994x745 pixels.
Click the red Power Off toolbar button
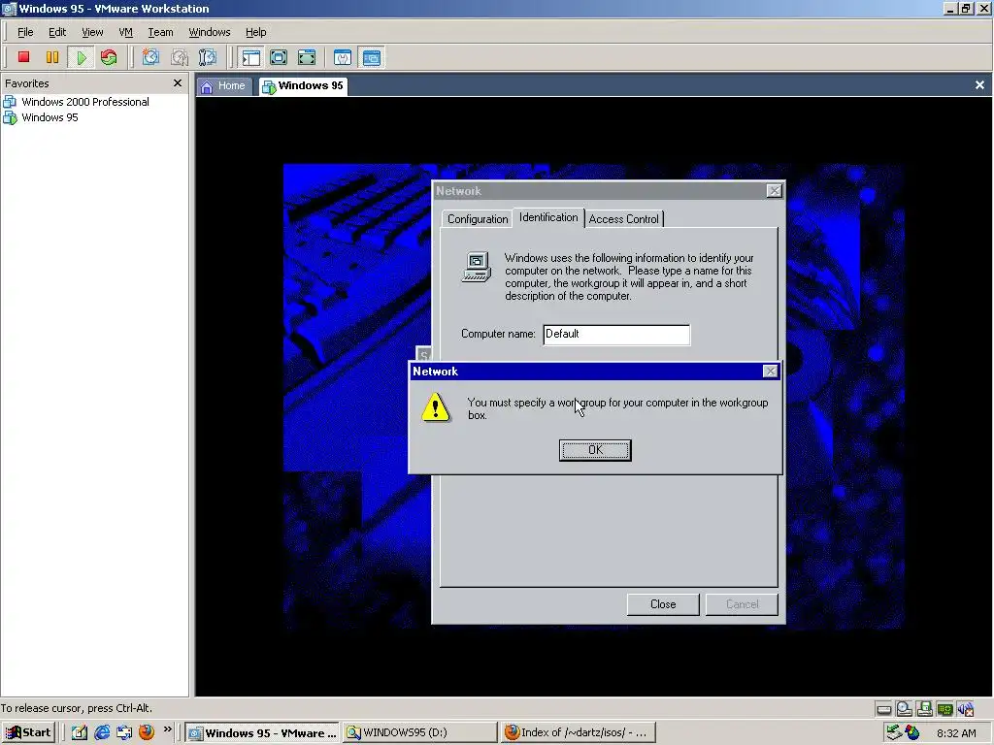[23, 57]
